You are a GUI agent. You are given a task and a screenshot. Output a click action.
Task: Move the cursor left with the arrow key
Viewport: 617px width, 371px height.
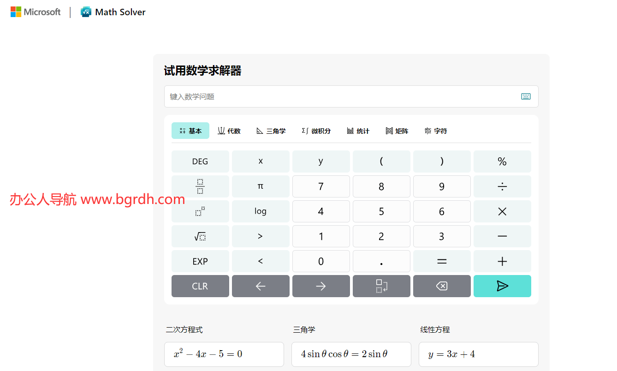261,286
